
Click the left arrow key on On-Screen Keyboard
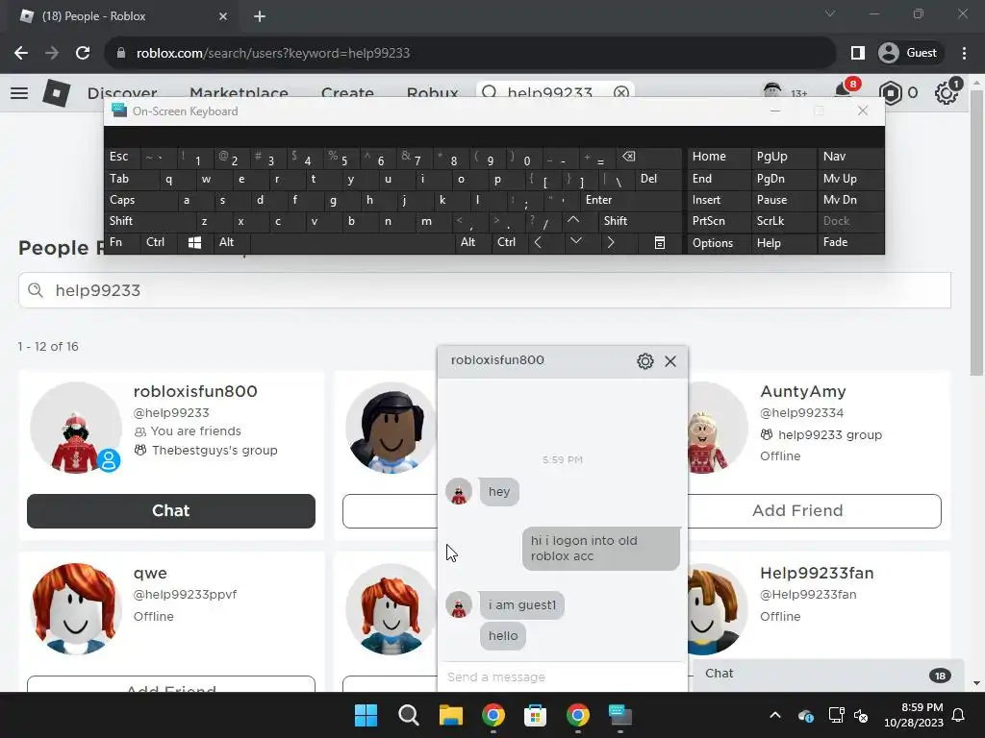click(538, 242)
